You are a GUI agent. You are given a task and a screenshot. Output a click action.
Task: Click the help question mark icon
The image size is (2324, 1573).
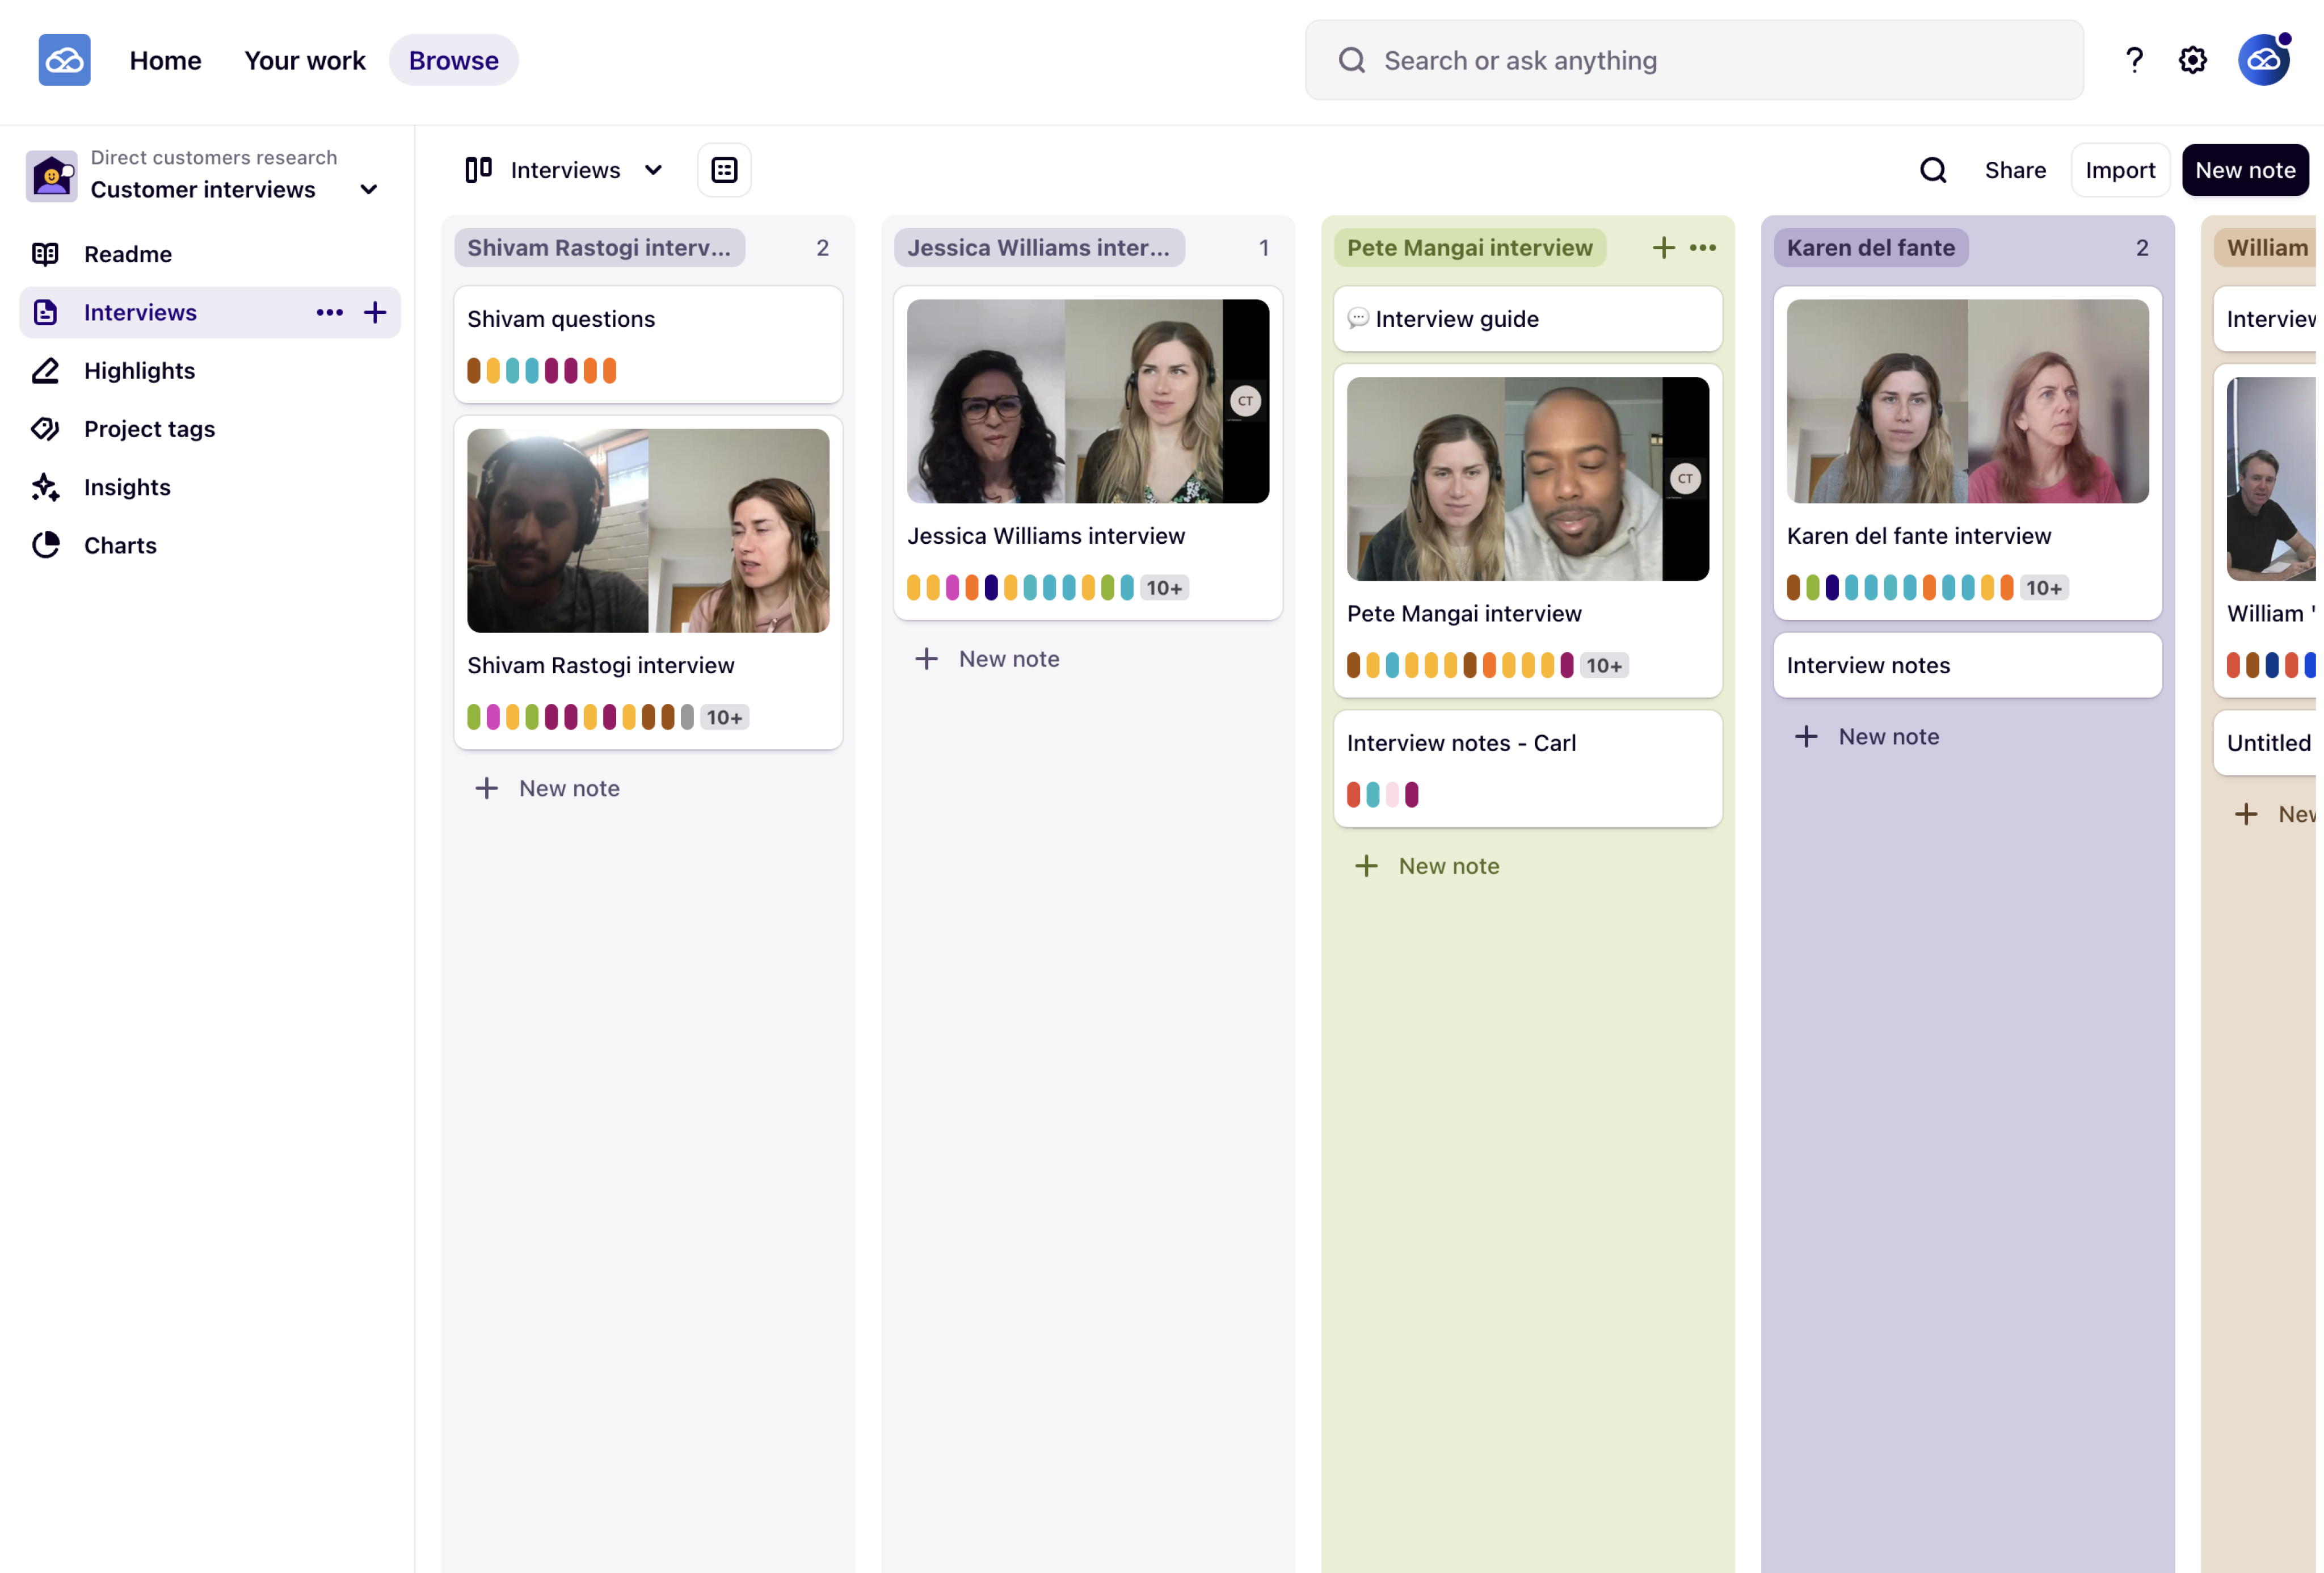[2133, 60]
